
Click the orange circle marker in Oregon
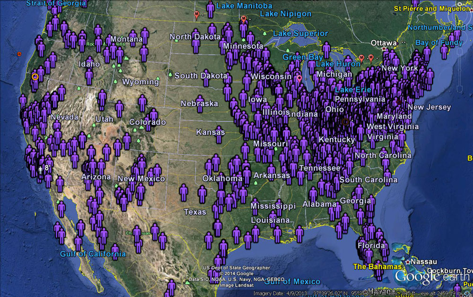(x=35, y=76)
